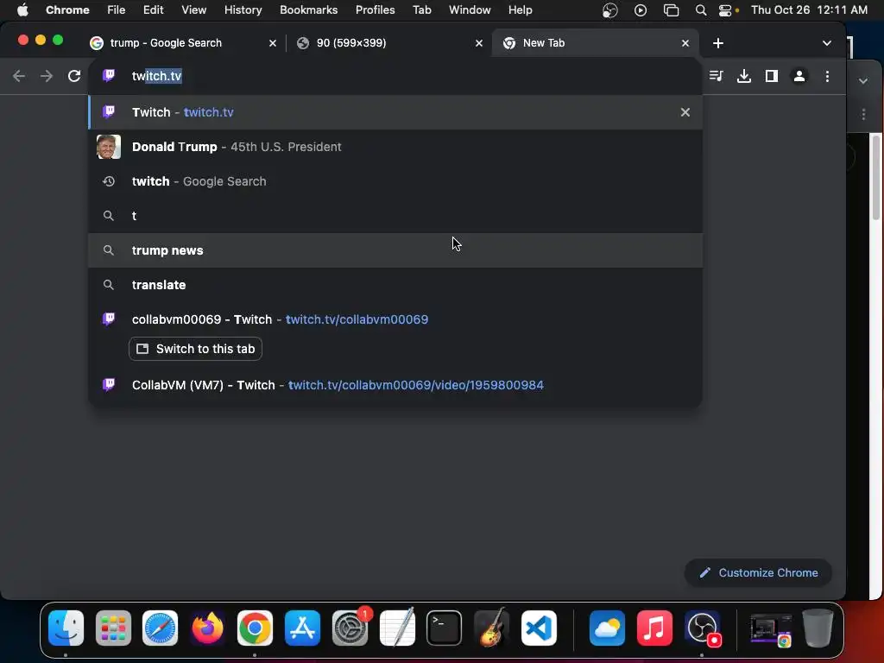Viewport: 884px width, 663px height.
Task: Open OBS Studio from the Dock
Action: point(702,628)
